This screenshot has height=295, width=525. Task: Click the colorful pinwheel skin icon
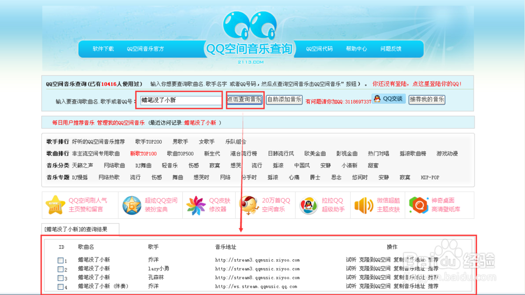tap(195, 205)
